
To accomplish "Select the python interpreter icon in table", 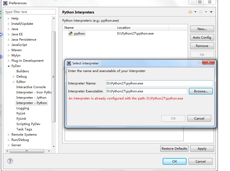I will [x=71, y=34].
